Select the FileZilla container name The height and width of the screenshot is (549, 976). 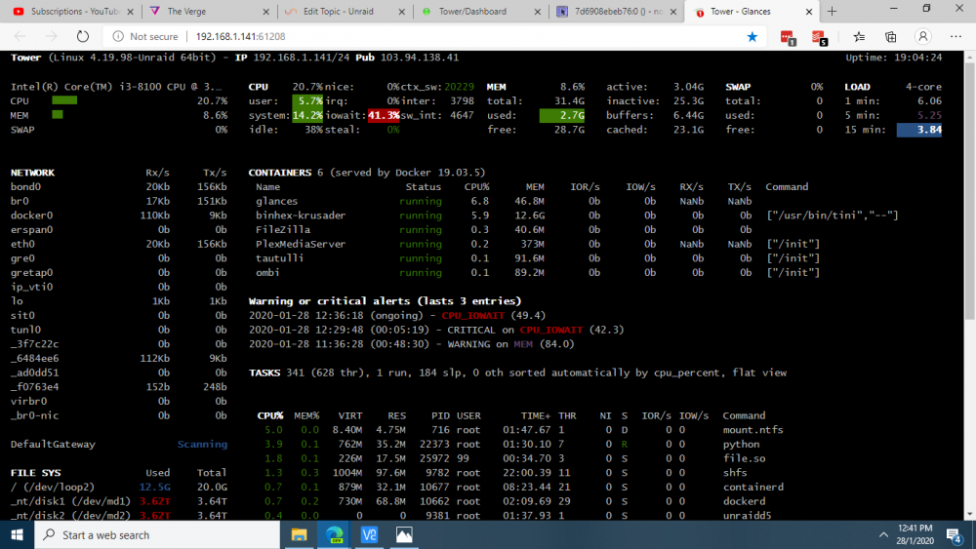click(283, 229)
